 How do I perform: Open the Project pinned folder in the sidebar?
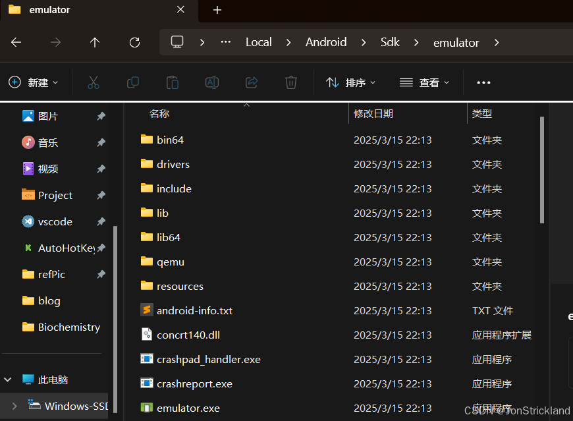click(55, 195)
